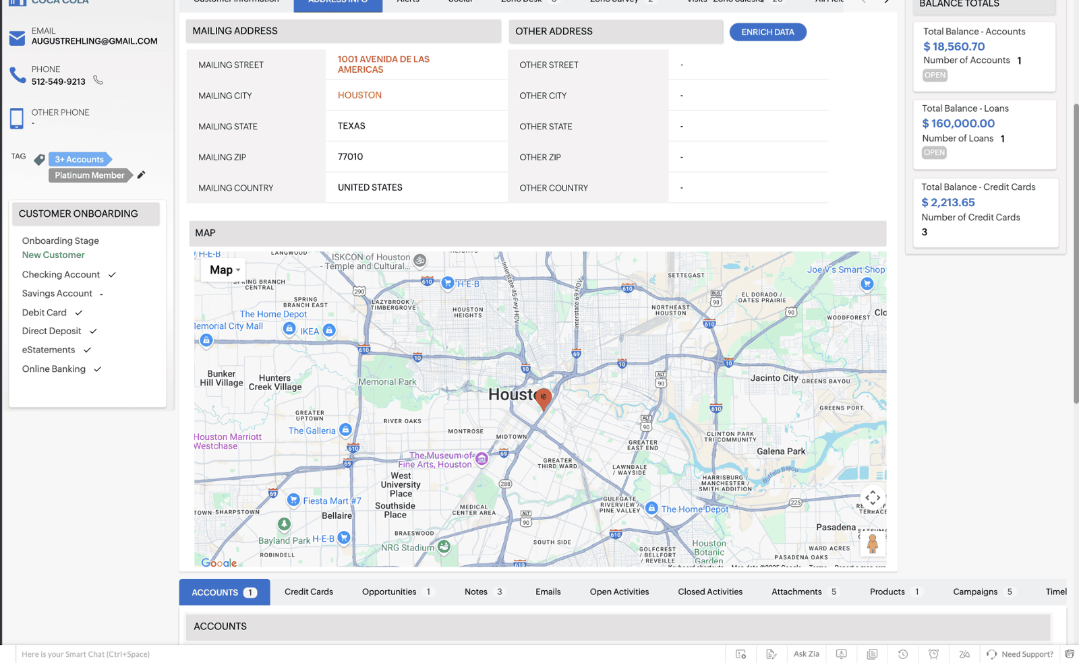Image resolution: width=1079 pixels, height=663 pixels.
Task: Open the Map type dropdown
Action: 224,270
